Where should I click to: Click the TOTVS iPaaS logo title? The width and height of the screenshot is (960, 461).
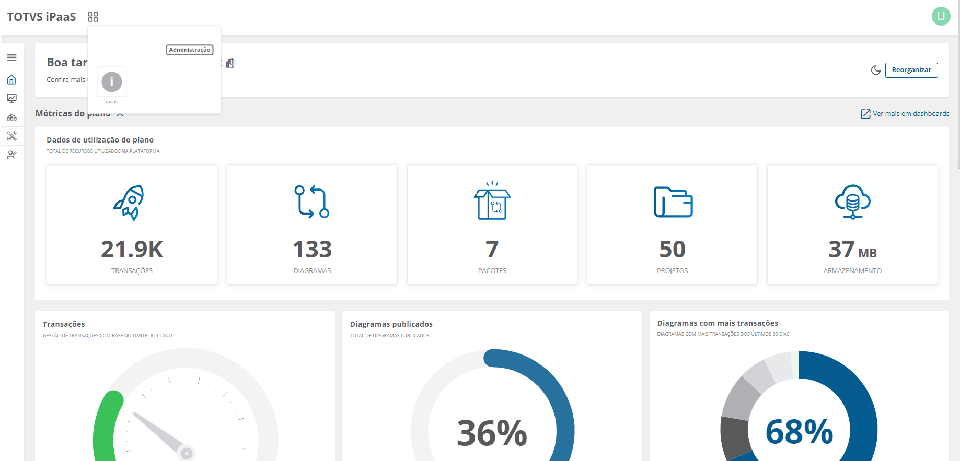point(42,17)
